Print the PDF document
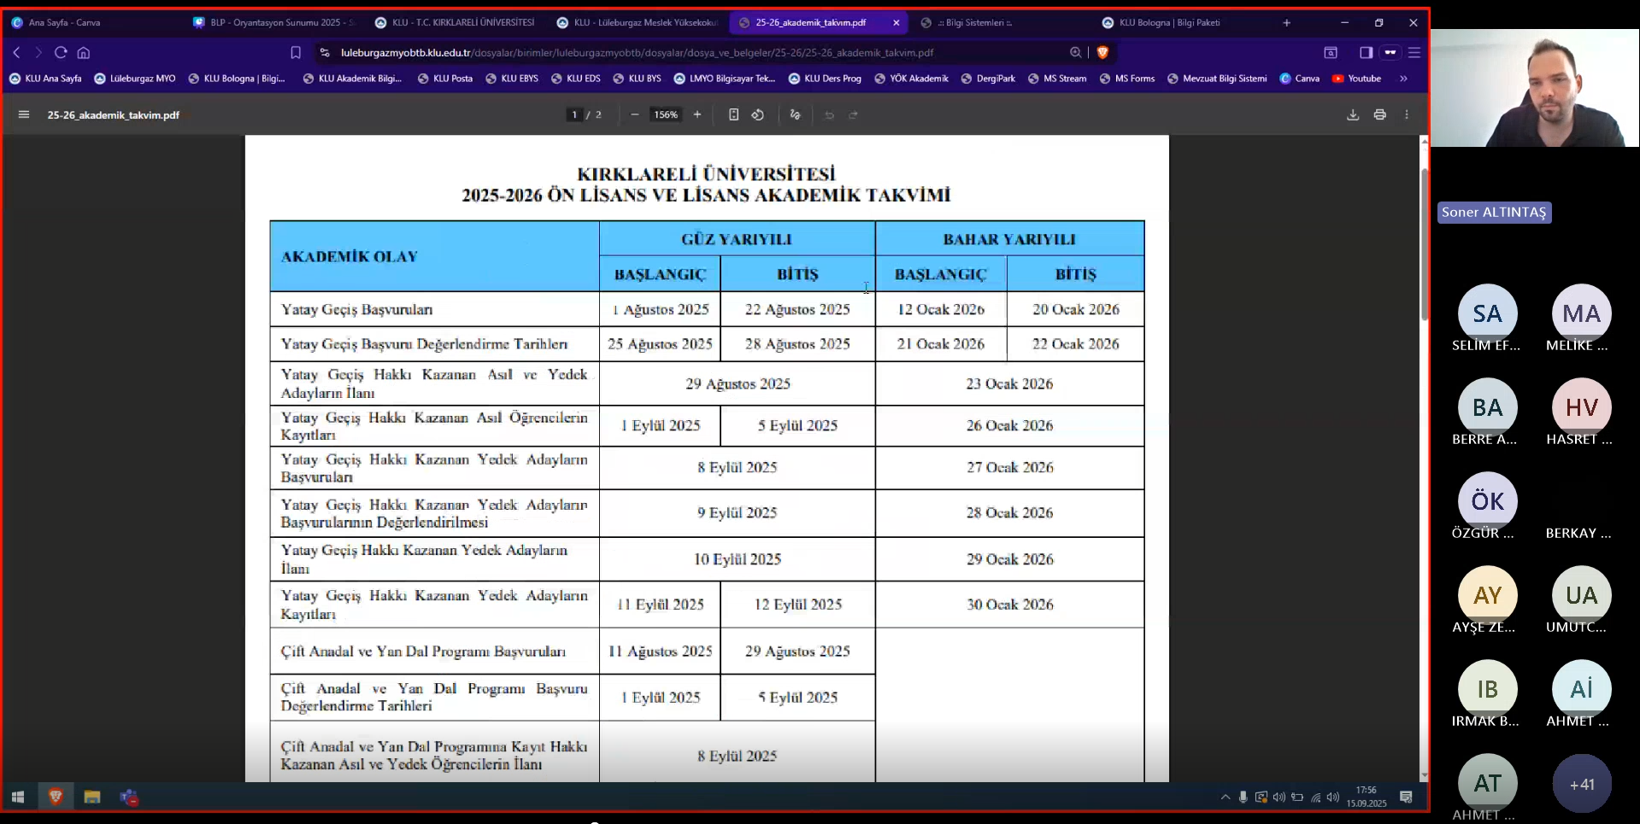Screen dimensions: 1640x824 point(1379,114)
